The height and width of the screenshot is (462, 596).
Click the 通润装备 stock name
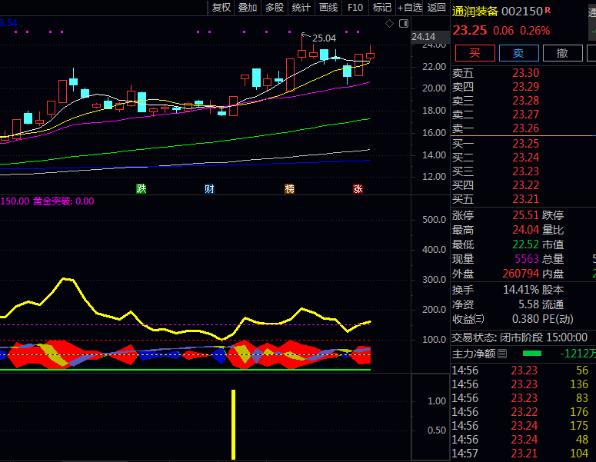click(x=474, y=12)
